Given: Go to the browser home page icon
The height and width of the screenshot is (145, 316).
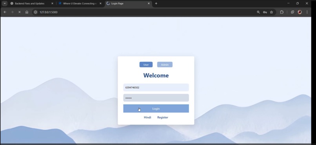Looking at the screenshot, I should (x=27, y=12).
